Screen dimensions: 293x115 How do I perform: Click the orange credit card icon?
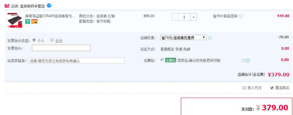pyautogui.click(x=34, y=21)
